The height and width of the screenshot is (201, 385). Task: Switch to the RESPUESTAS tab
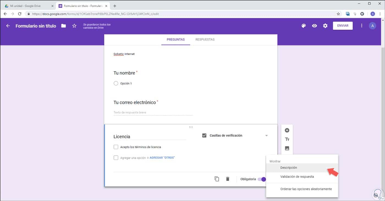(205, 39)
